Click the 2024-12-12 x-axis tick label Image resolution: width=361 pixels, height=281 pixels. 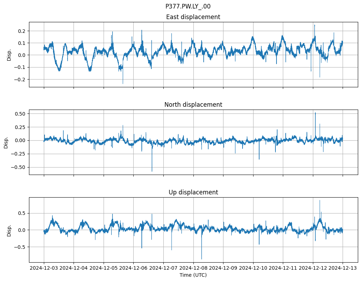click(313, 268)
